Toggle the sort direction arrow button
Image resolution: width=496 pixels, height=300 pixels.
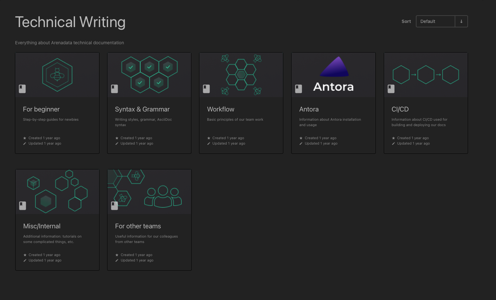461,21
